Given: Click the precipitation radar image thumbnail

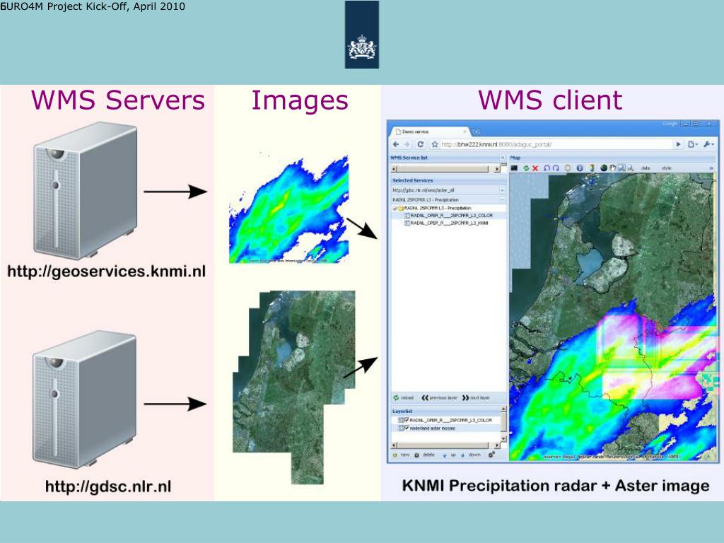Looking at the screenshot, I should pyautogui.click(x=289, y=209).
